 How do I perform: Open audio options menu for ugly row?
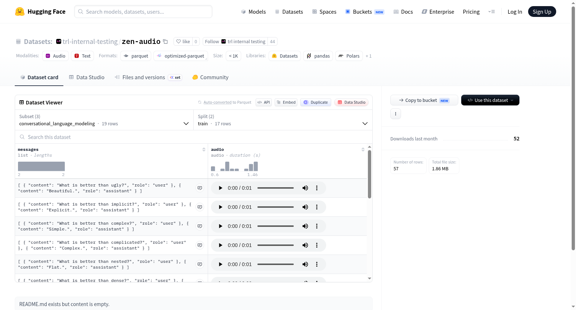pyautogui.click(x=317, y=188)
